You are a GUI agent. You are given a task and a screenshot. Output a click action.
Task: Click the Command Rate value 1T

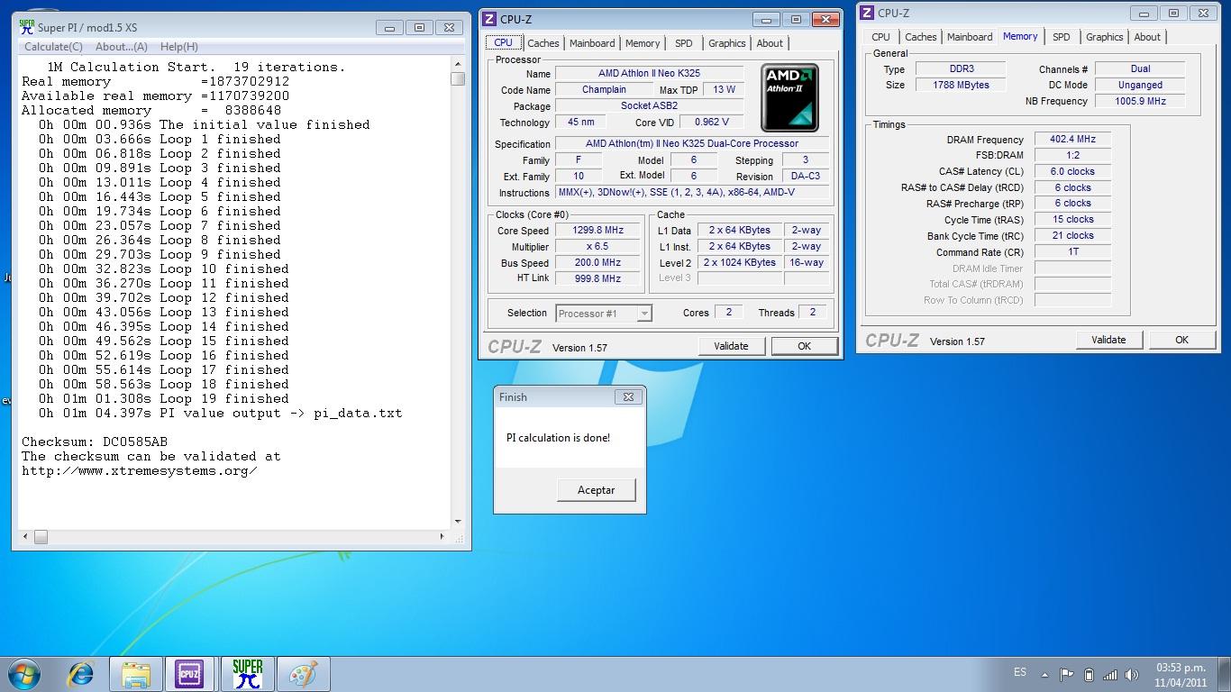[x=1072, y=252]
